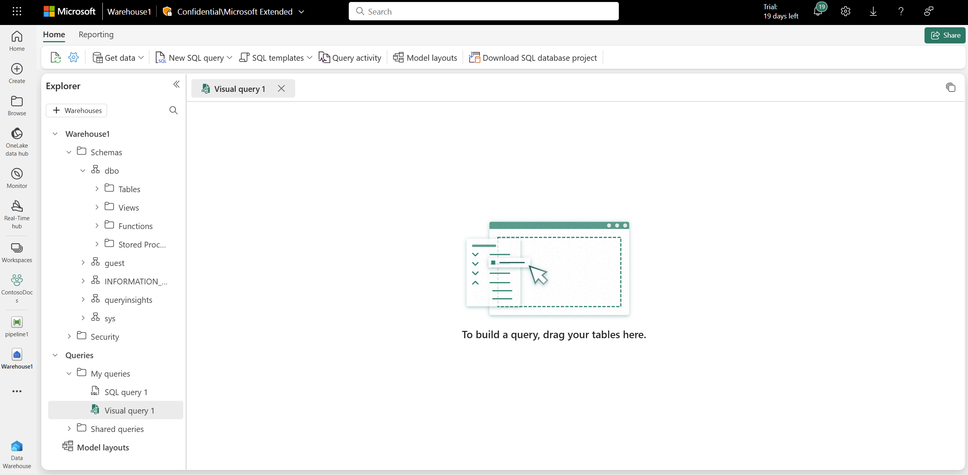This screenshot has height=475, width=968.
Task: Expand the Tables folder
Action: point(97,189)
